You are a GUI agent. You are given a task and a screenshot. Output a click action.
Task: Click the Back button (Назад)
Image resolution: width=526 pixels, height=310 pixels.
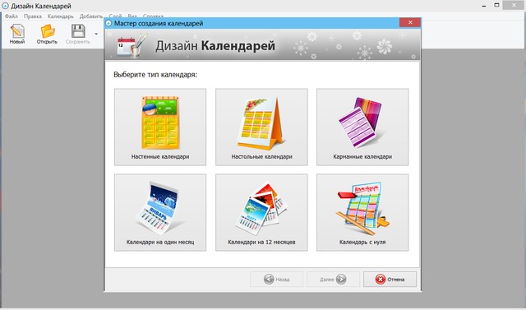(276, 279)
